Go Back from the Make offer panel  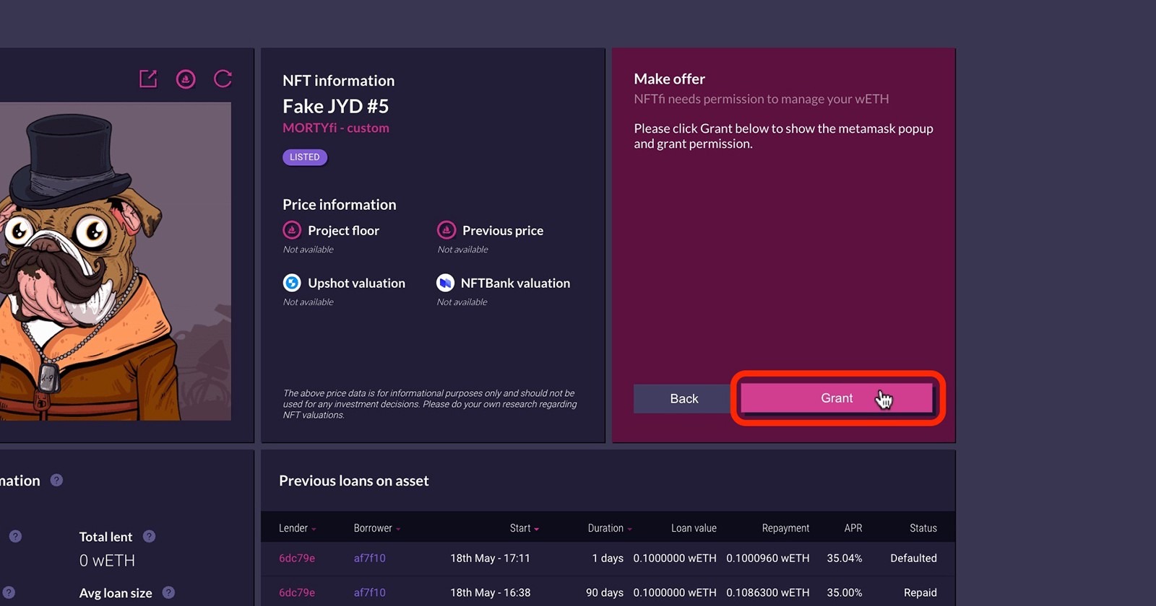click(x=683, y=399)
